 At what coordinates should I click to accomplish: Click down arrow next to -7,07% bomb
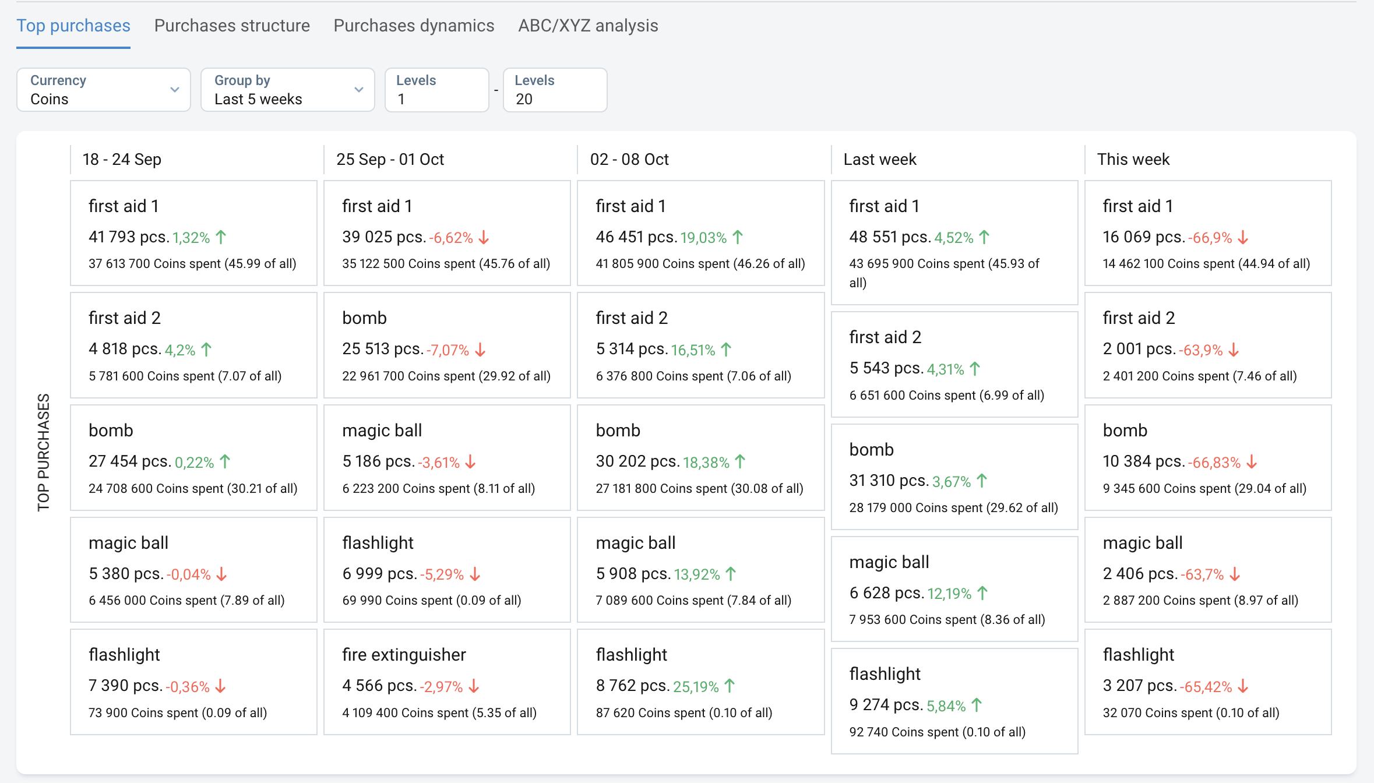click(480, 350)
